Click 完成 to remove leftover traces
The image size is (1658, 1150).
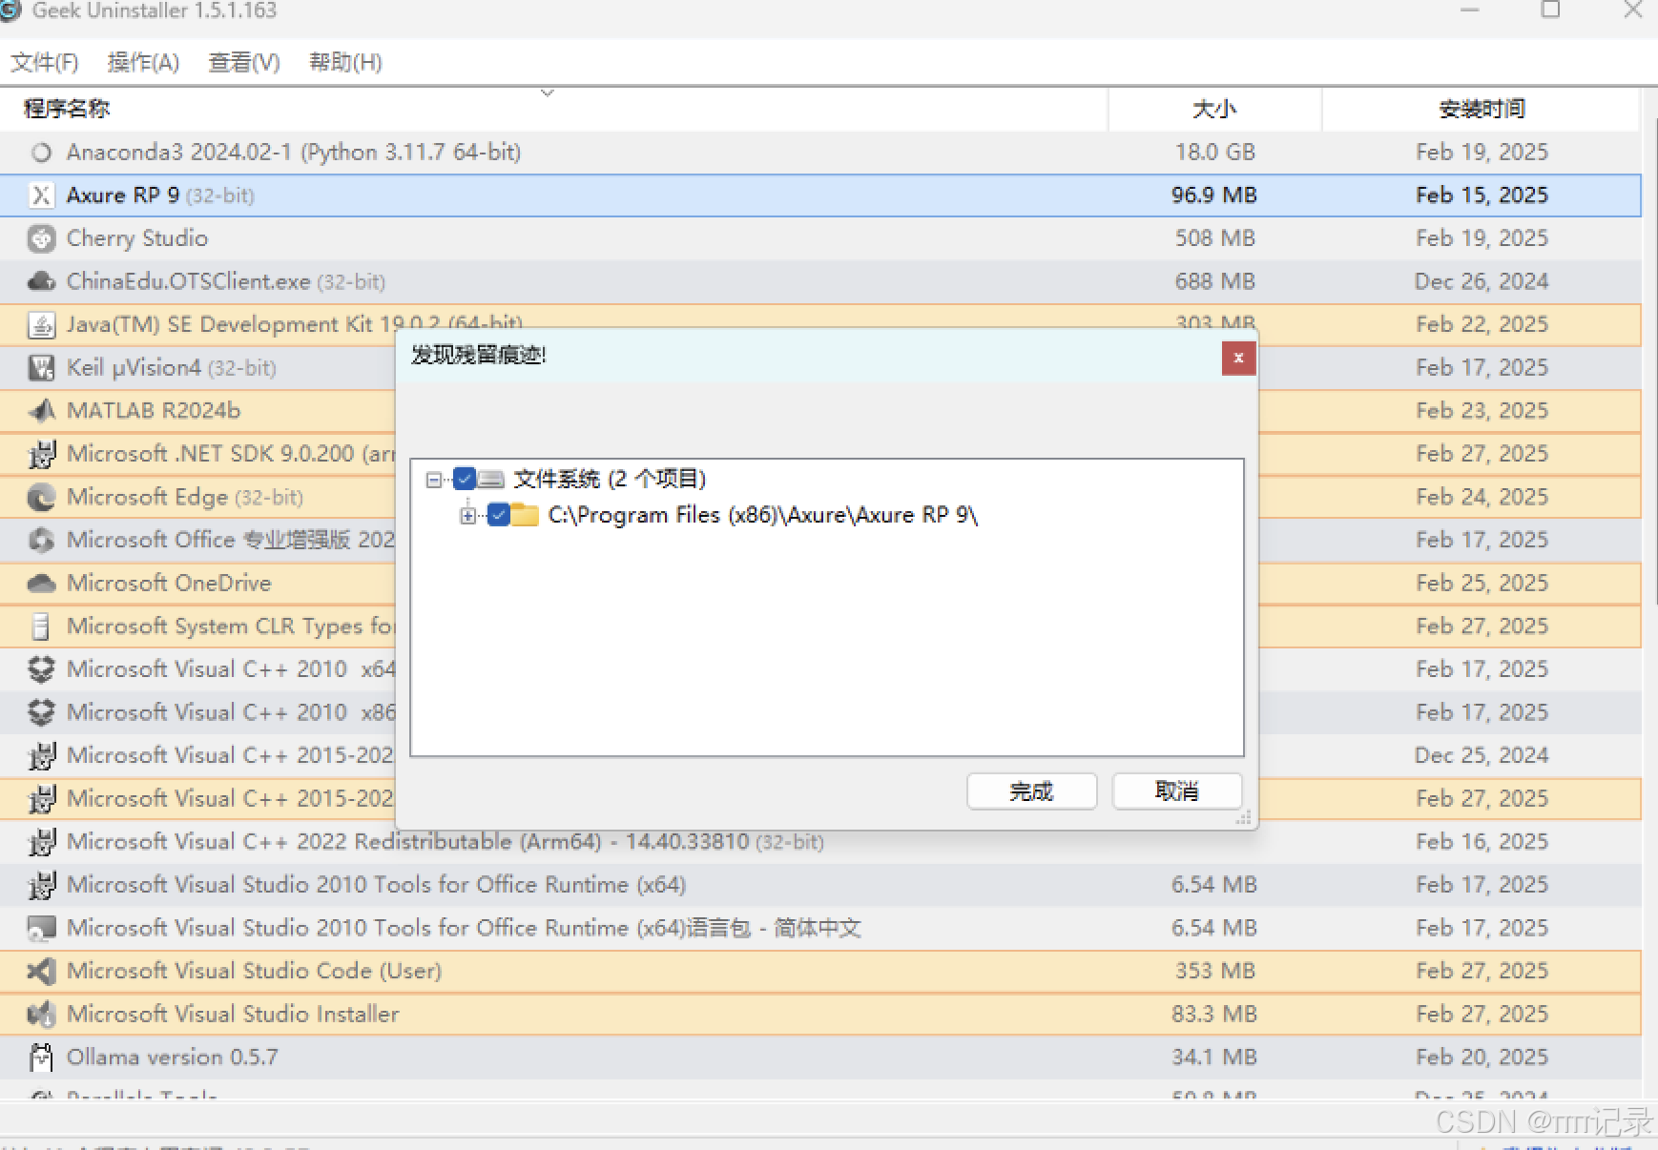click(x=1031, y=791)
